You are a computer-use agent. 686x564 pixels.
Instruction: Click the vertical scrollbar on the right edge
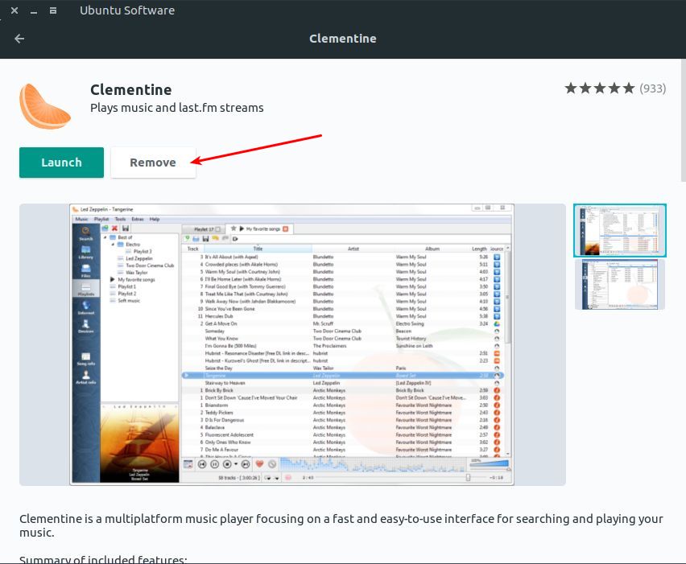(x=684, y=120)
